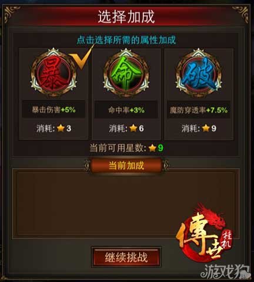
Task: Select the green 命 hit rate emblem
Action: pyautogui.click(x=126, y=73)
